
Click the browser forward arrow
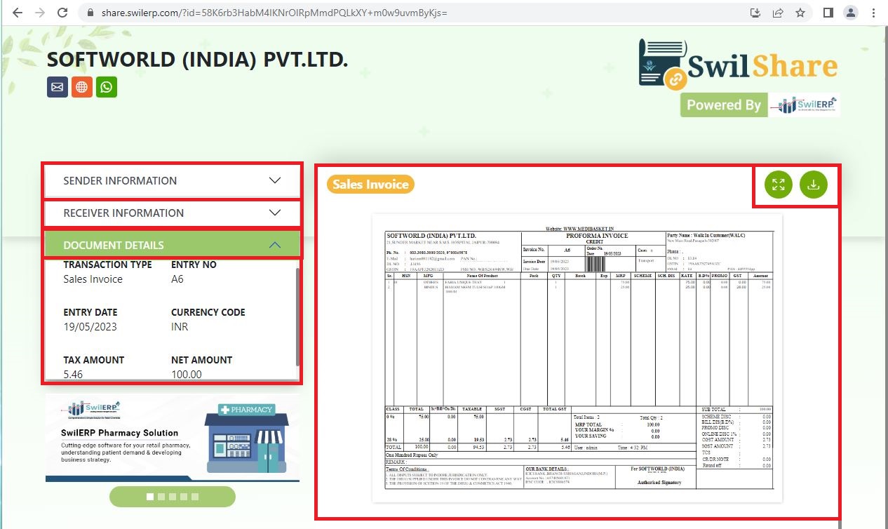click(x=40, y=13)
